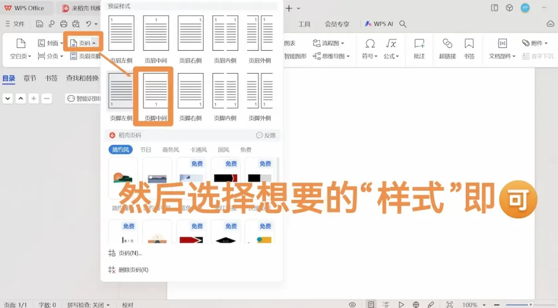The image size is (558, 308).
Task: Switch to page layout view icon
Action: click(371, 304)
